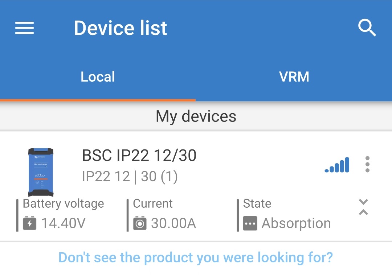Open the device options three-dot menu

coord(367,164)
